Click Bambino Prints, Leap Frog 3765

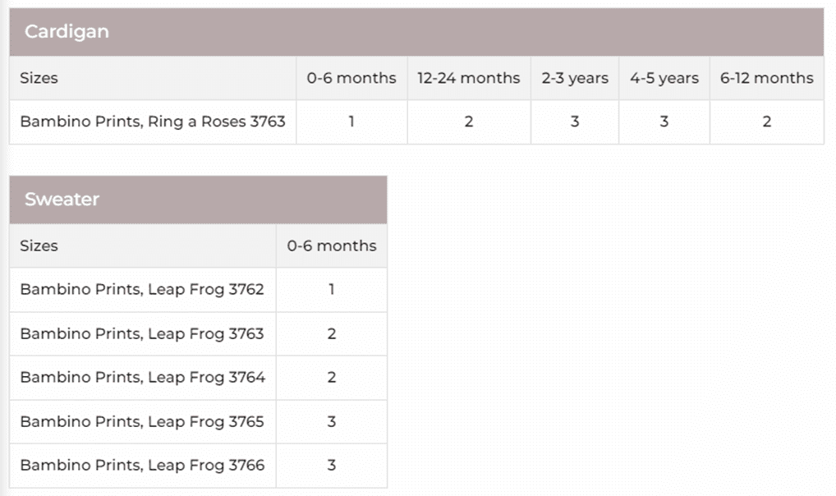coord(142,421)
